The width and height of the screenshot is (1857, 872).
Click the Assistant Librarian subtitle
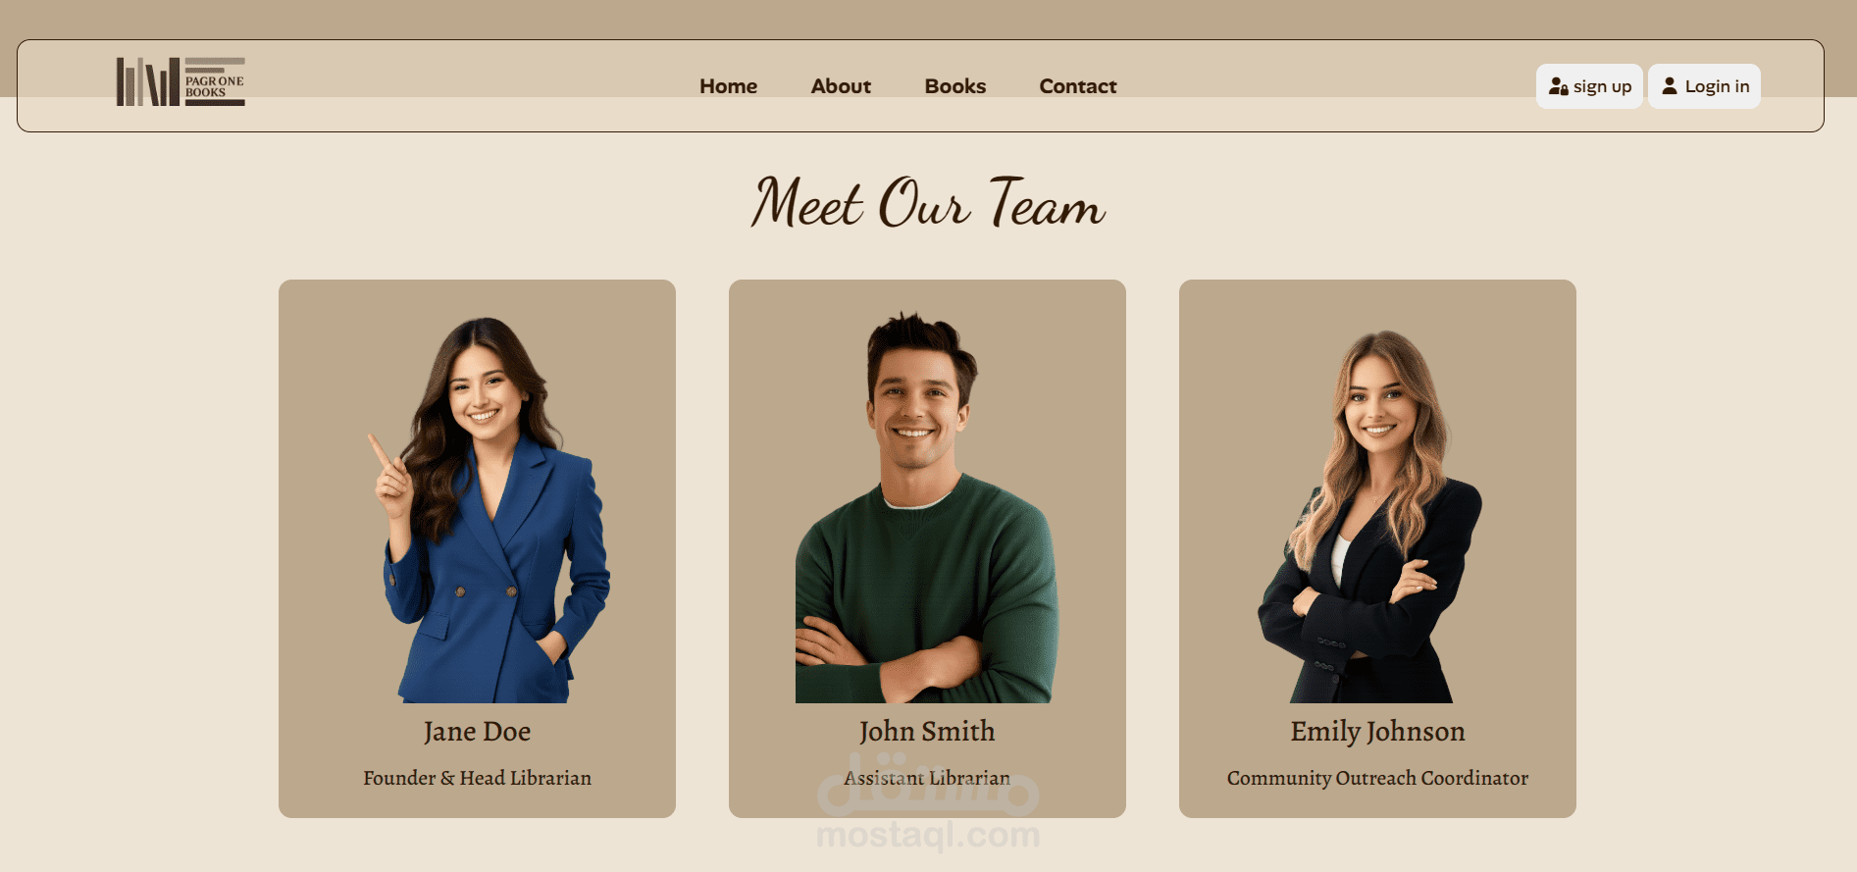pyautogui.click(x=927, y=778)
